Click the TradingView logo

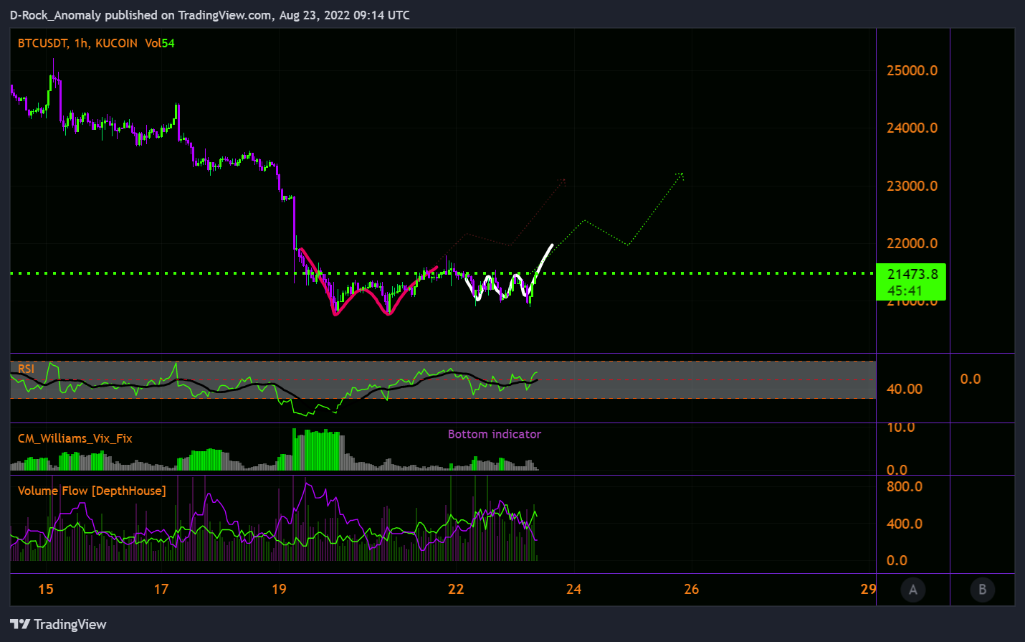click(x=58, y=624)
